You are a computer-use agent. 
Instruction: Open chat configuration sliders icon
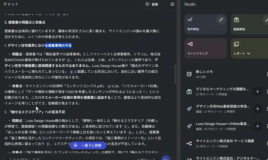click(172, 4)
